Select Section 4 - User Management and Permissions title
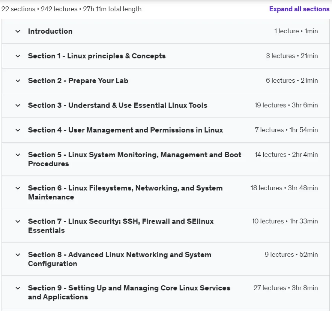Image resolution: width=332 pixels, height=311 pixels. coord(125,130)
